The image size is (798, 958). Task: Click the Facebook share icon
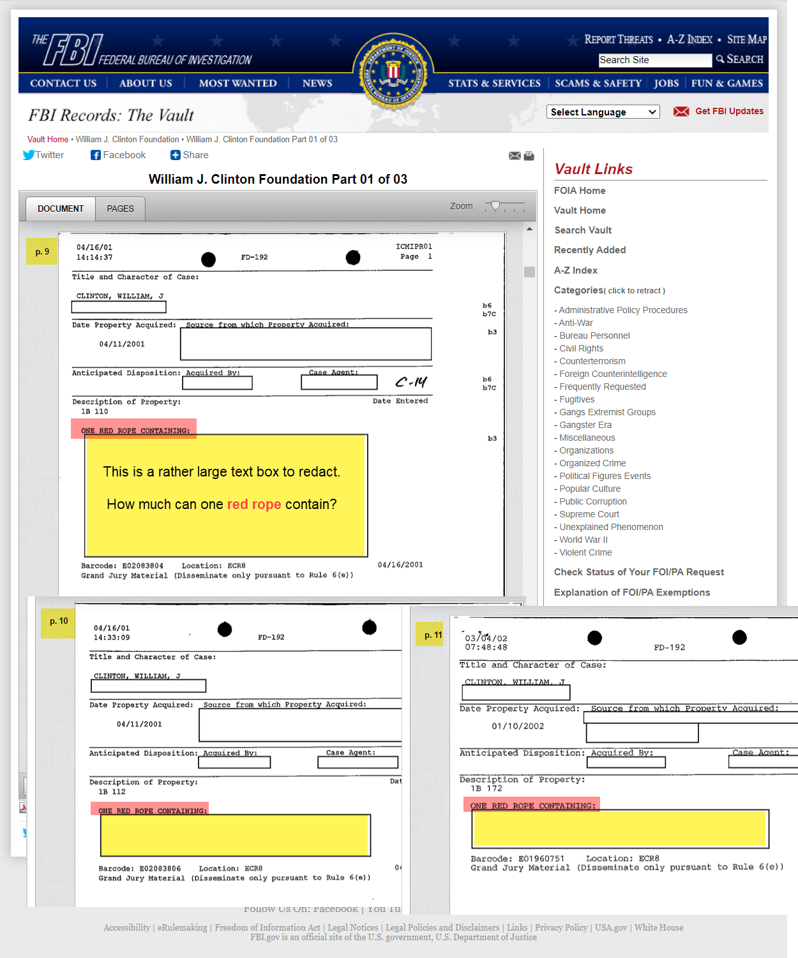[x=96, y=155]
